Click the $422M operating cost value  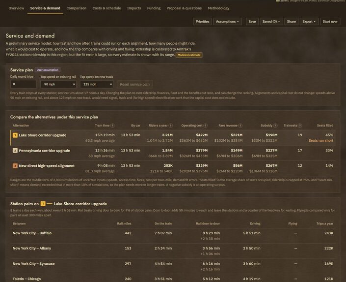pos(202,135)
